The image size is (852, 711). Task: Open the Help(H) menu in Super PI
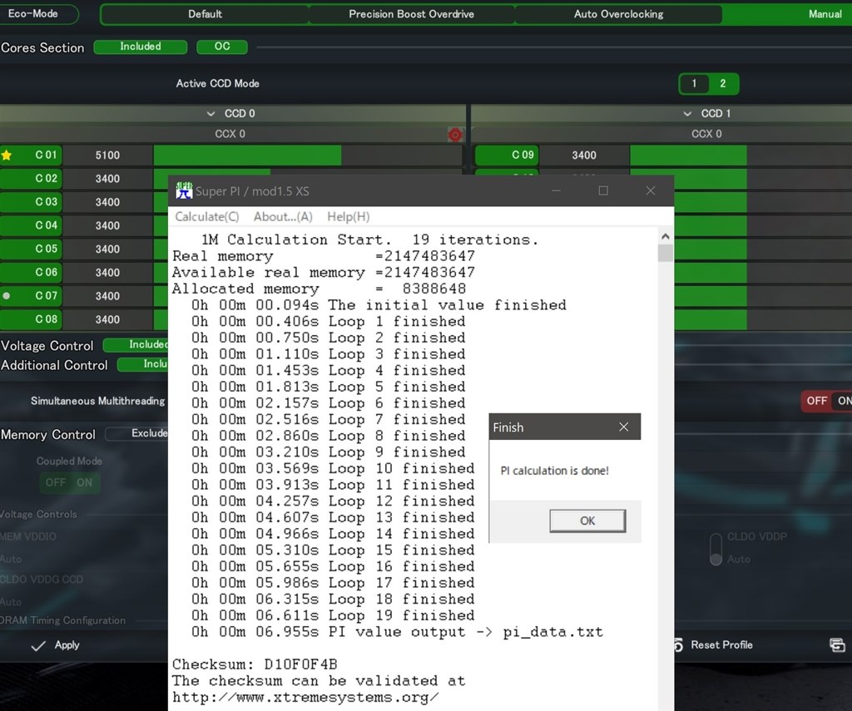pos(349,217)
